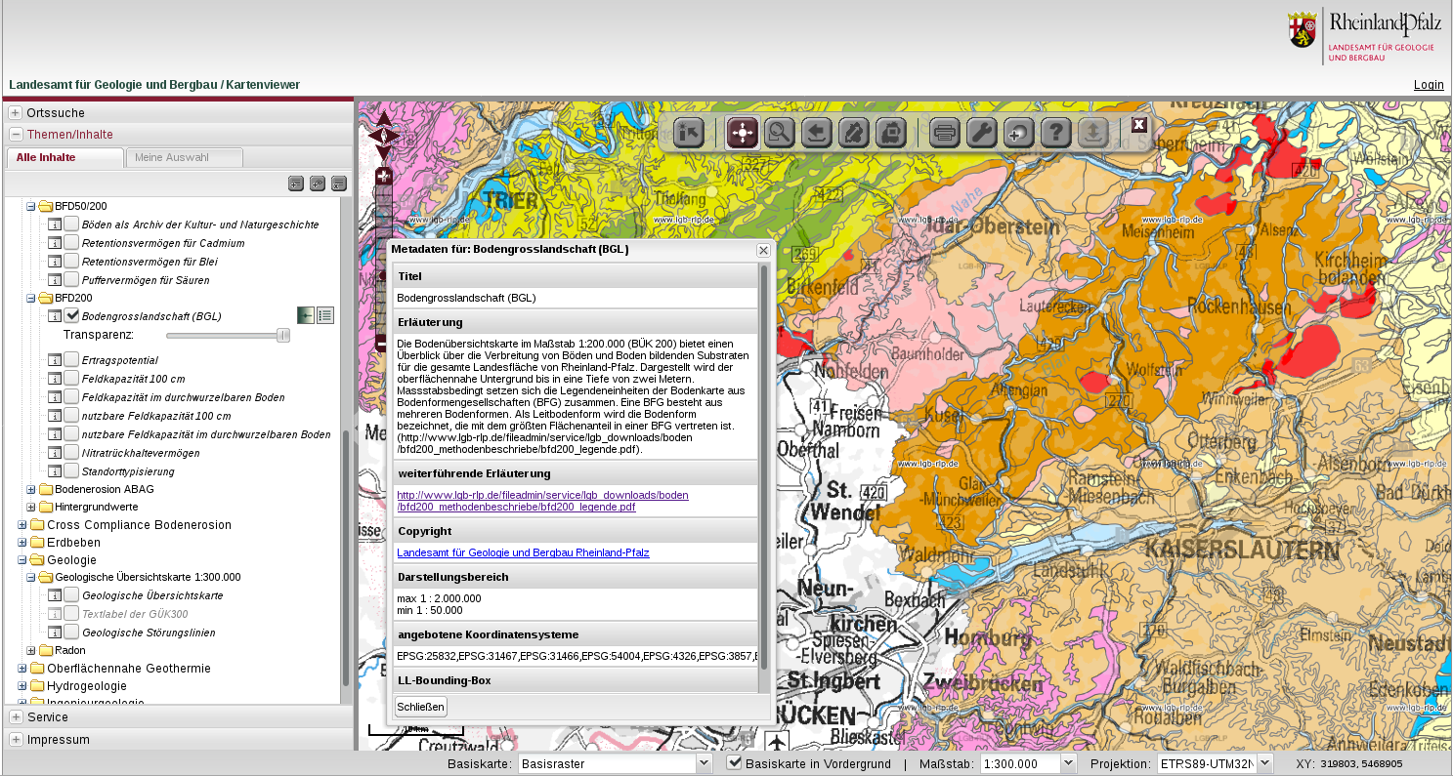Enable the Geologische Übersichtskarte layer
The width and height of the screenshot is (1453, 776).
(x=72, y=595)
